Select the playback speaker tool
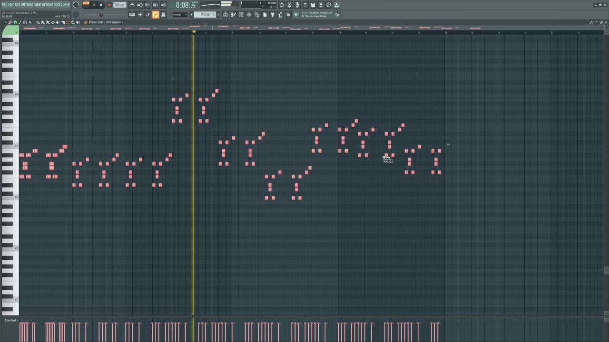Image resolution: width=609 pixels, height=342 pixels. click(78, 22)
